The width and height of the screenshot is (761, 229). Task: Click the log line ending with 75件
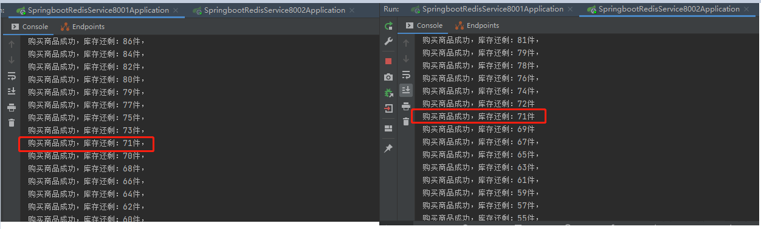[x=86, y=118]
